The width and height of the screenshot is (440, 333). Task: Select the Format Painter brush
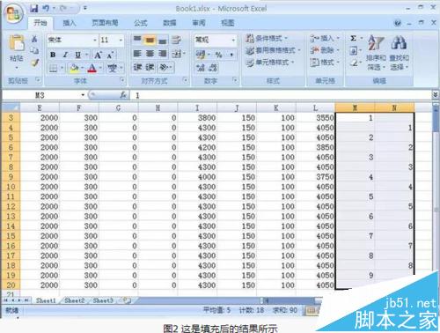35,63
